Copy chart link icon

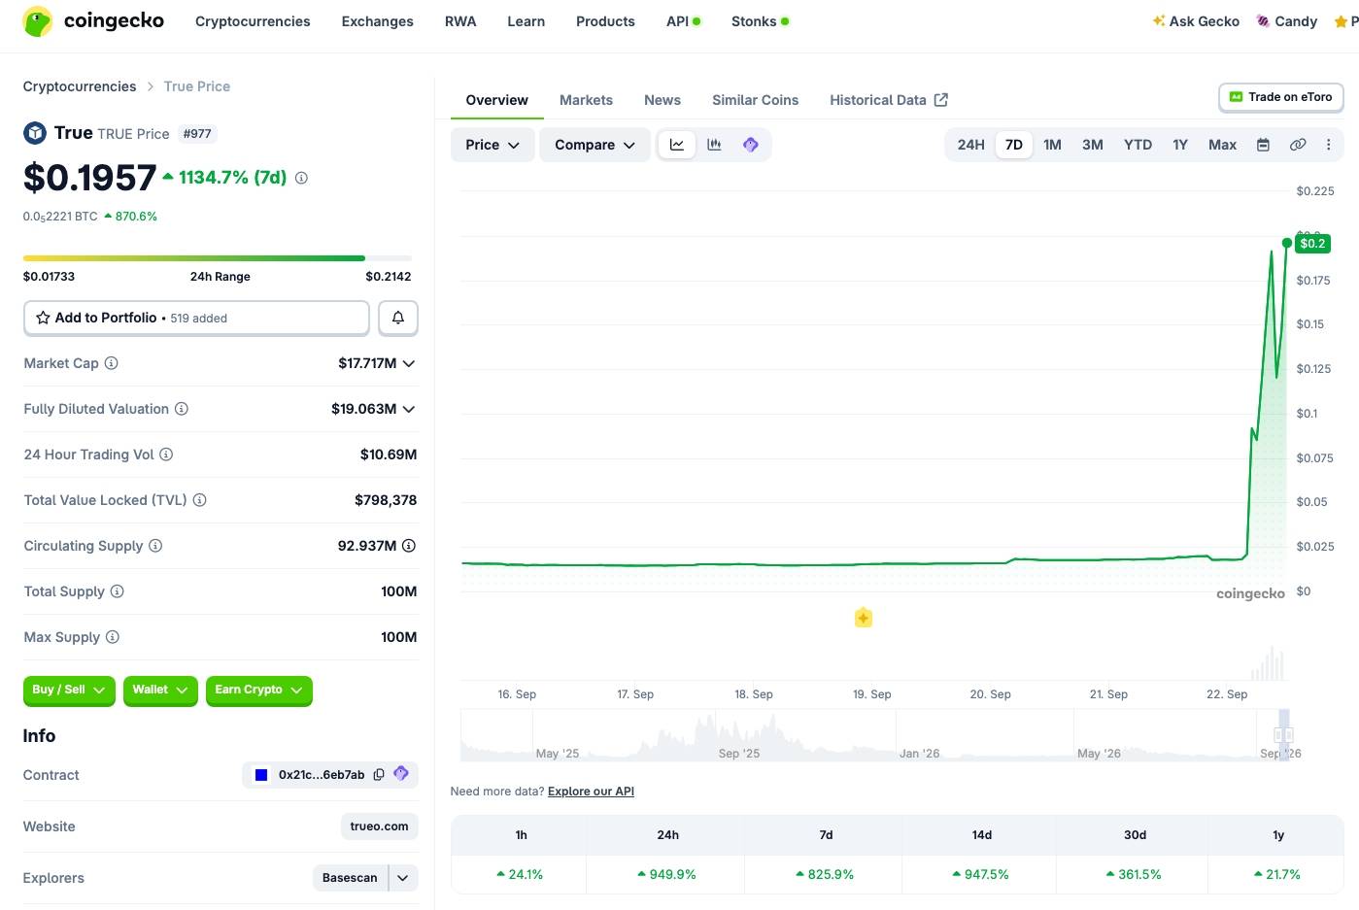(x=1298, y=145)
